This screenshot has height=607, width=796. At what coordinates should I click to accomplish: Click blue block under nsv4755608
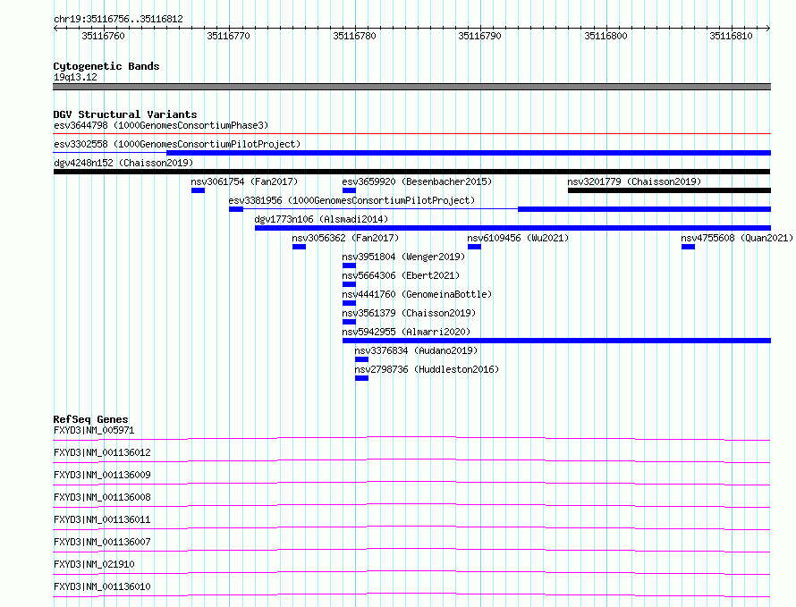point(688,247)
